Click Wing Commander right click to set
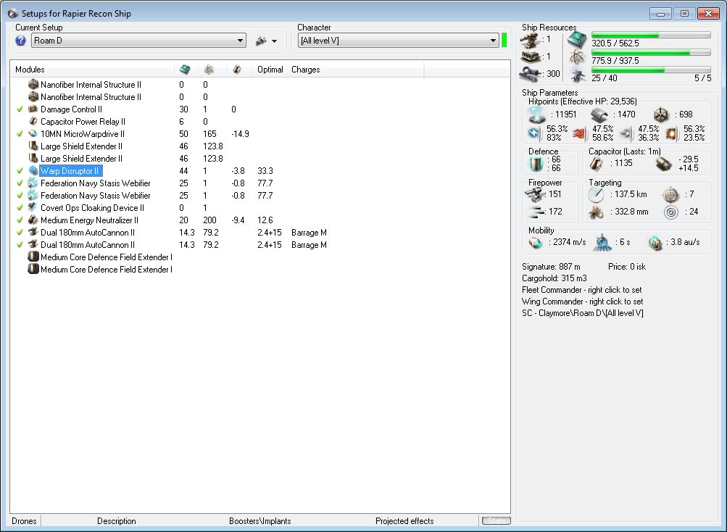 tap(582, 302)
